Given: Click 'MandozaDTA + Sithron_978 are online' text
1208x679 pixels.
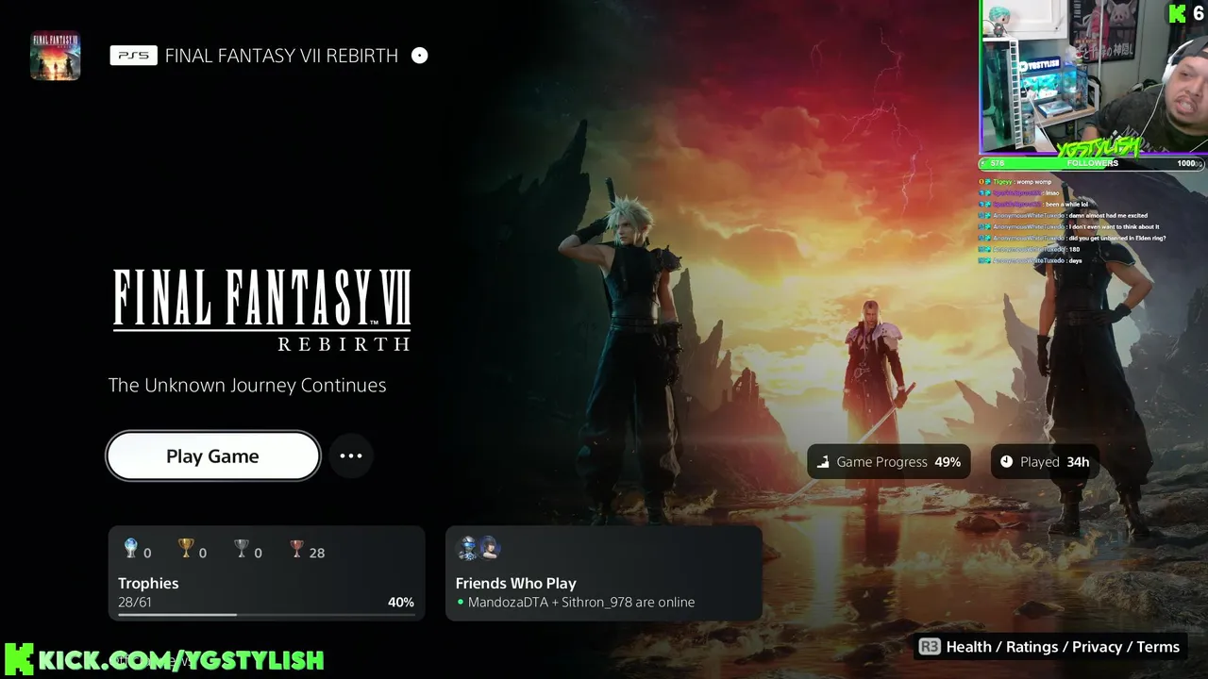Looking at the screenshot, I should (x=581, y=603).
